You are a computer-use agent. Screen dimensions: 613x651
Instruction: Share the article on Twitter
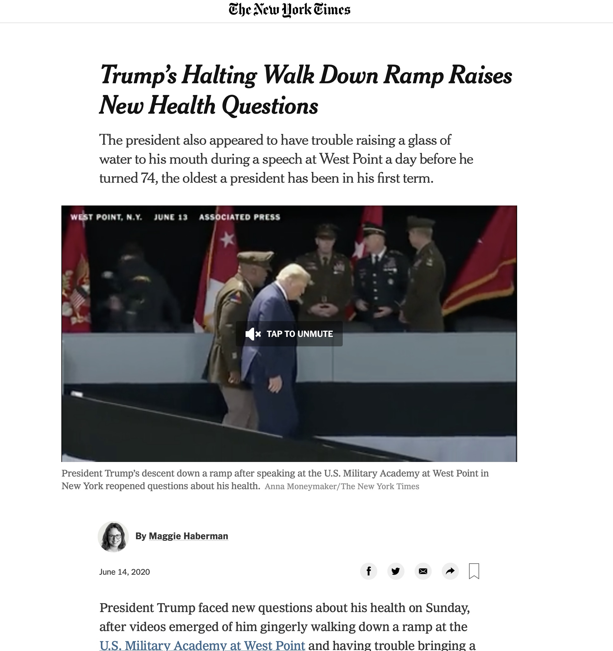coord(396,571)
